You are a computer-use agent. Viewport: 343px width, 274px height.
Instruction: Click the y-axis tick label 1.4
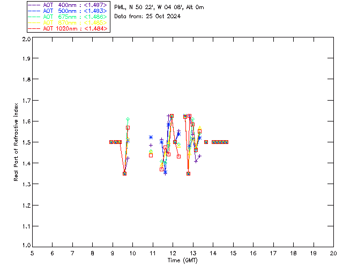click(26, 163)
